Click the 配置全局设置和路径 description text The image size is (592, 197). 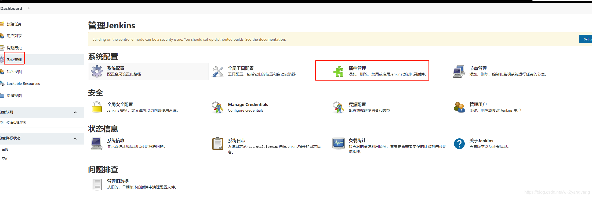pos(124,74)
